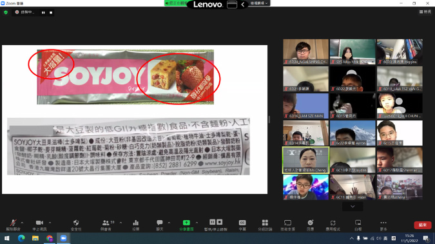
Task: Show next page of participant videos
Action: tap(353, 206)
